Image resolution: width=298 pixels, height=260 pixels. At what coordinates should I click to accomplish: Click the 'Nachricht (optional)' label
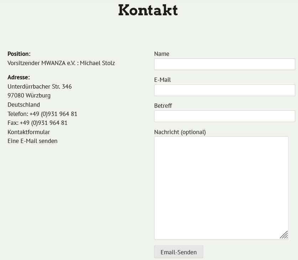point(180,132)
